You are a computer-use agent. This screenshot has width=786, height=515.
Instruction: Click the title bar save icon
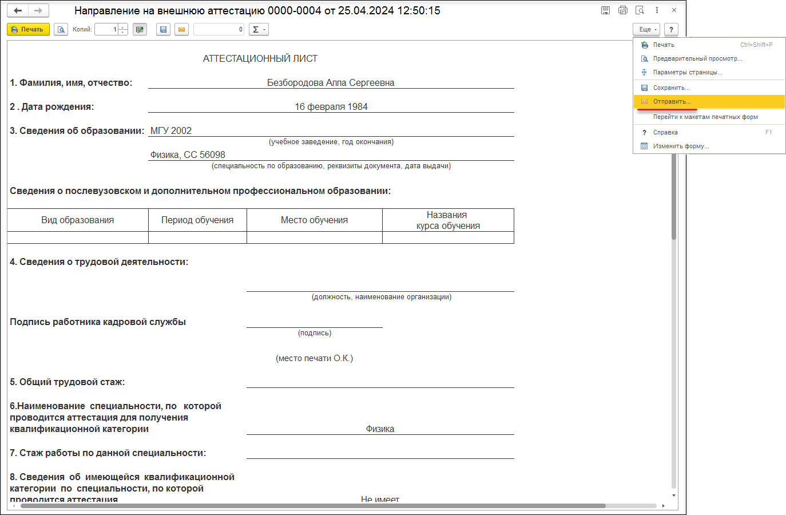pos(606,10)
